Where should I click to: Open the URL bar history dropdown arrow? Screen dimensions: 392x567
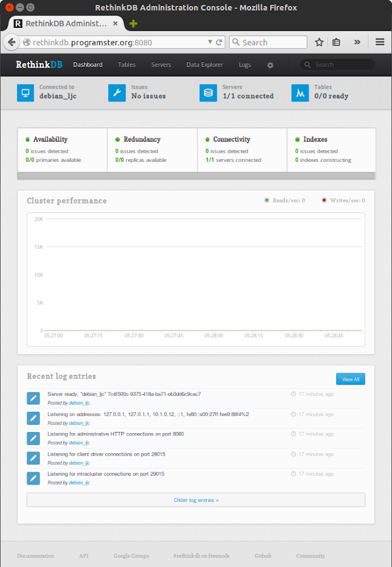pyautogui.click(x=210, y=42)
